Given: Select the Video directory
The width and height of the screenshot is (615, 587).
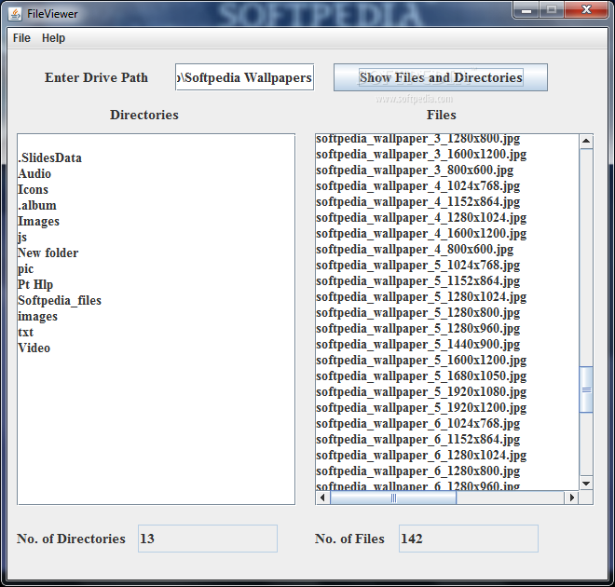Looking at the screenshot, I should [34, 348].
